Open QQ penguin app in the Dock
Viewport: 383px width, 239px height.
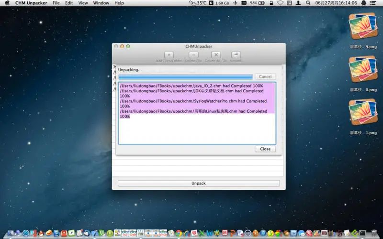pos(41,233)
